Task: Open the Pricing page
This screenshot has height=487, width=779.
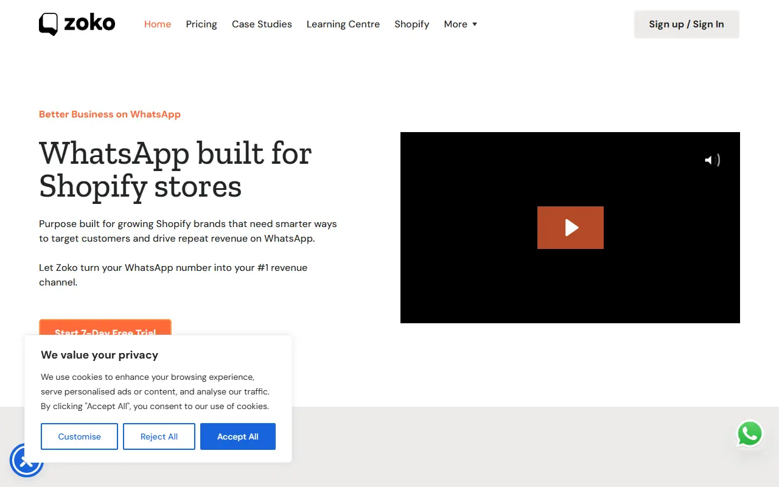Action: [x=201, y=24]
